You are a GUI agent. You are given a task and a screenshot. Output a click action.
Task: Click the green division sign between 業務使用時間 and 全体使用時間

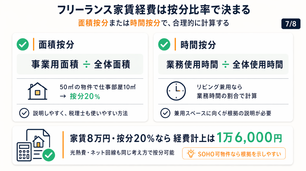click(225, 64)
